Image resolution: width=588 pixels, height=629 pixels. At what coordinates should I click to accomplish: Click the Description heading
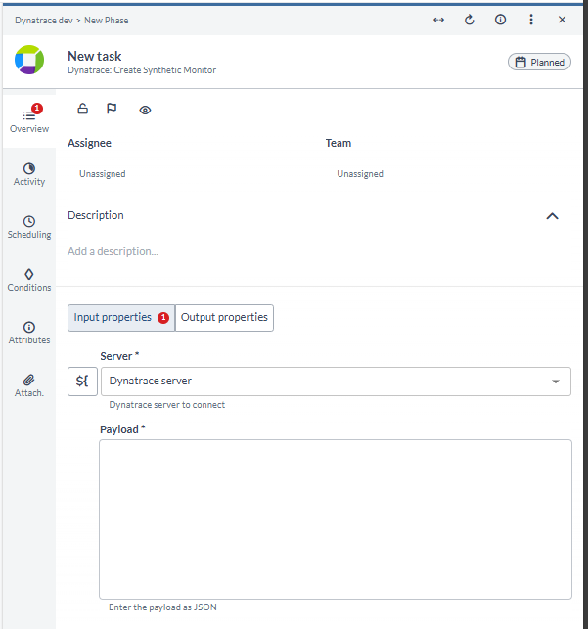point(96,215)
